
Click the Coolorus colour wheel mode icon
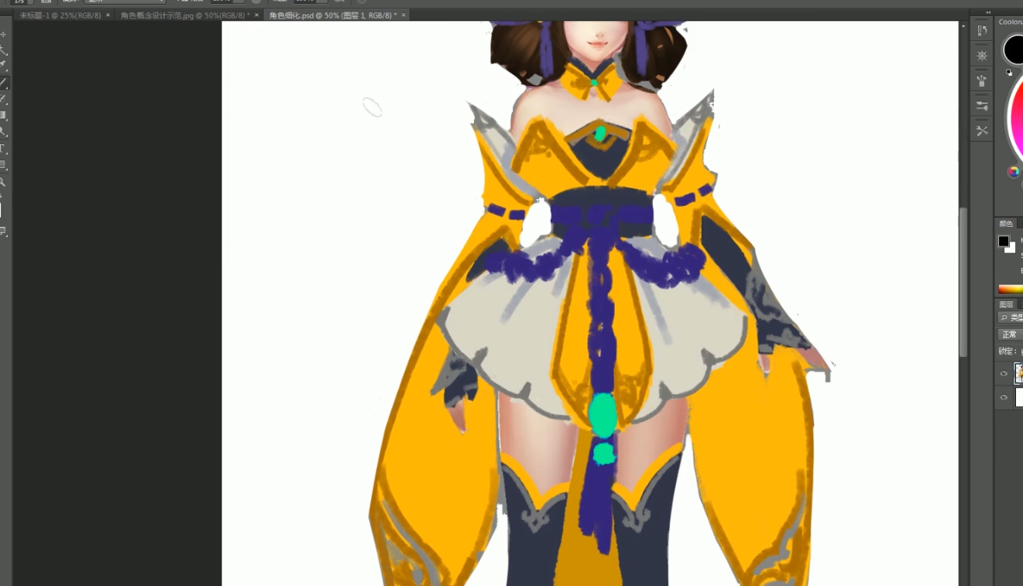click(1013, 172)
